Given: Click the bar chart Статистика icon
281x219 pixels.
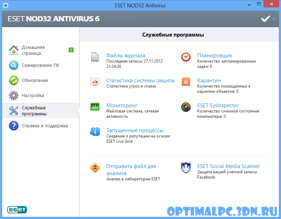Looking at the screenshot, I should (95, 82).
